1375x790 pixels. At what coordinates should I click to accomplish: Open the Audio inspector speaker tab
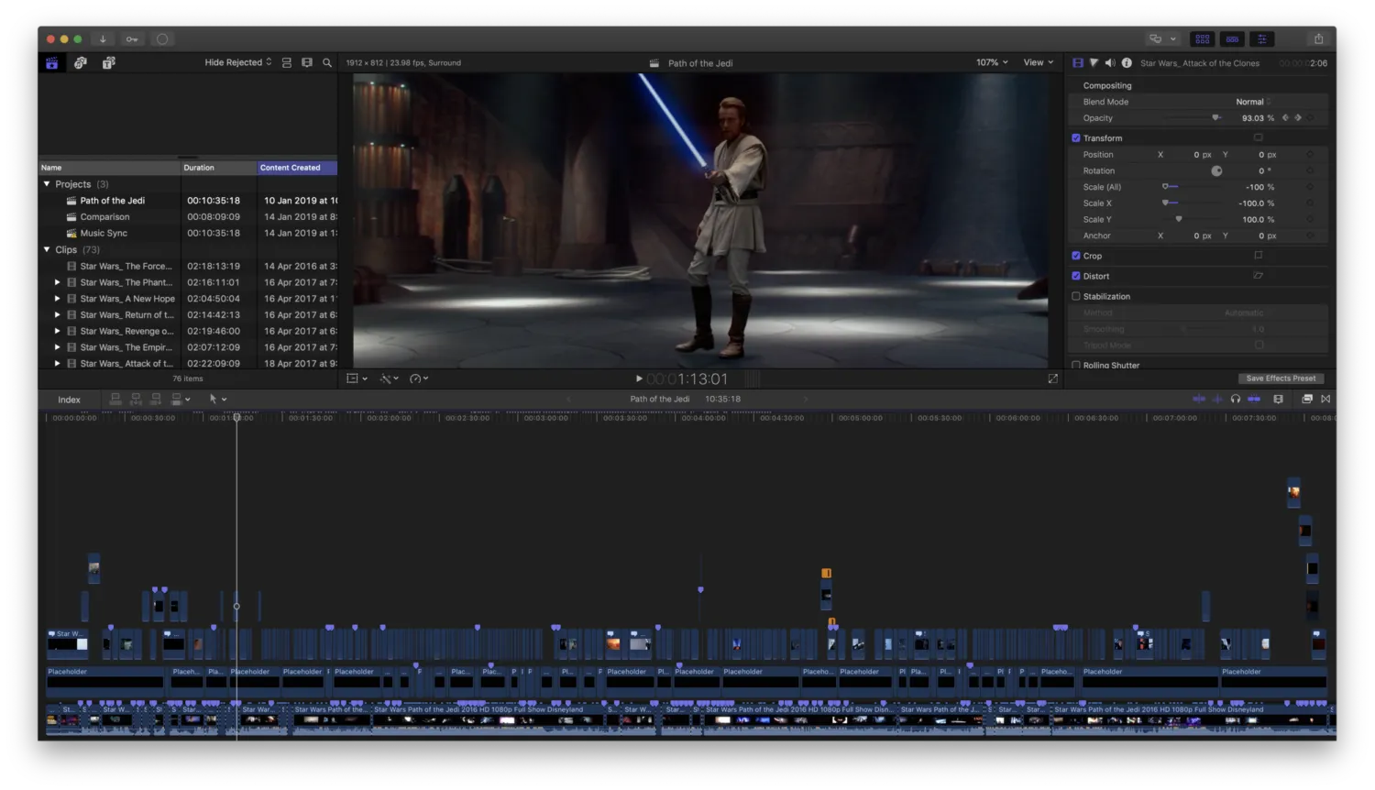[1110, 62]
